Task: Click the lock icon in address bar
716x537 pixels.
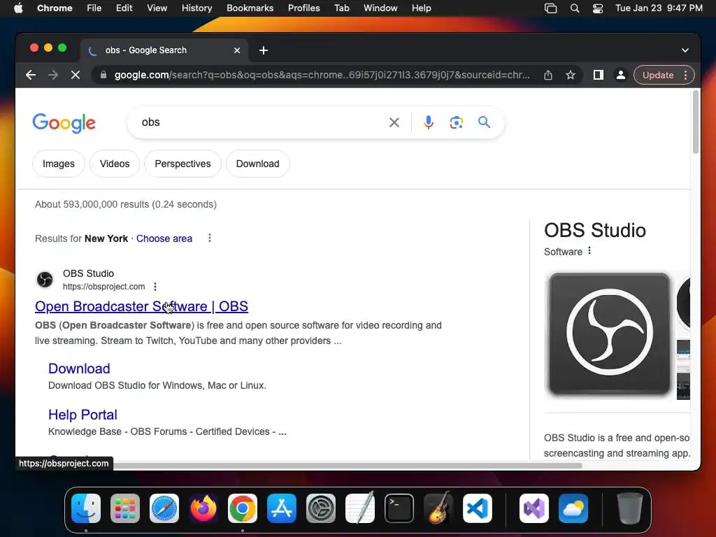Action: [x=103, y=75]
